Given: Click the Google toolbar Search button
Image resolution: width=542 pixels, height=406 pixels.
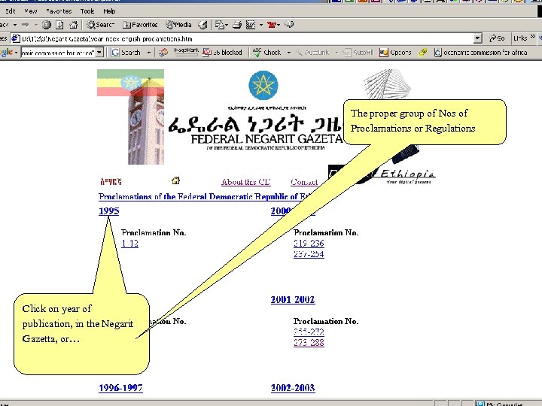Looking at the screenshot, I should 126,53.
